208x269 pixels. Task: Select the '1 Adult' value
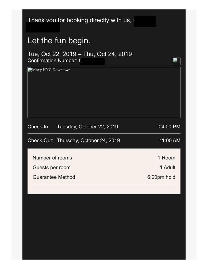(x=167, y=167)
